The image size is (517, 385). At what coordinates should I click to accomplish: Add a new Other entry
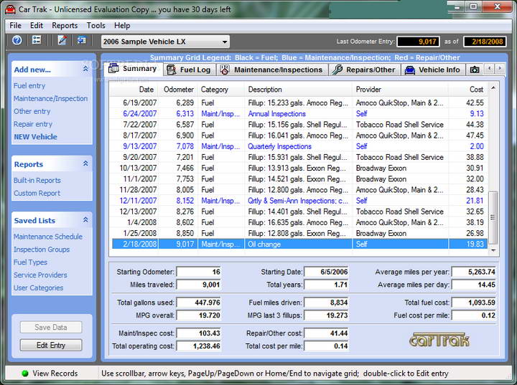pos(32,111)
